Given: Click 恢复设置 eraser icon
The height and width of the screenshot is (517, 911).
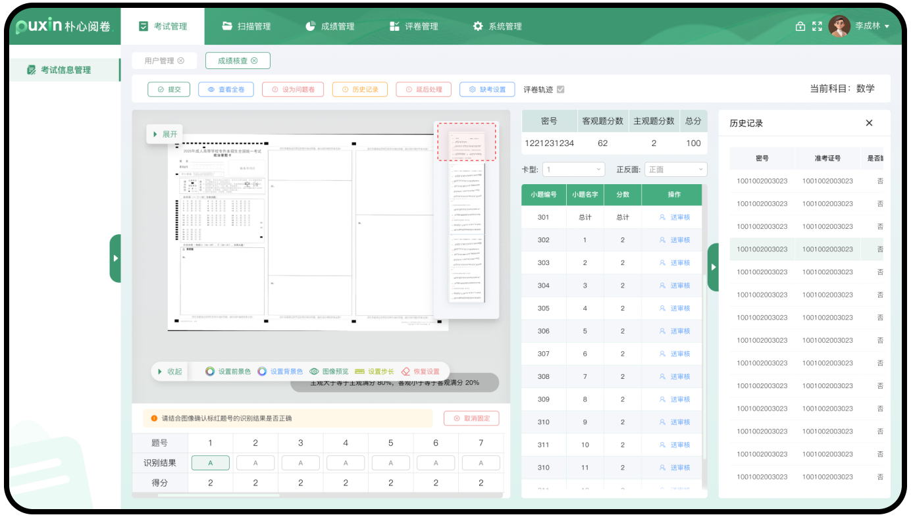Looking at the screenshot, I should pyautogui.click(x=405, y=372).
